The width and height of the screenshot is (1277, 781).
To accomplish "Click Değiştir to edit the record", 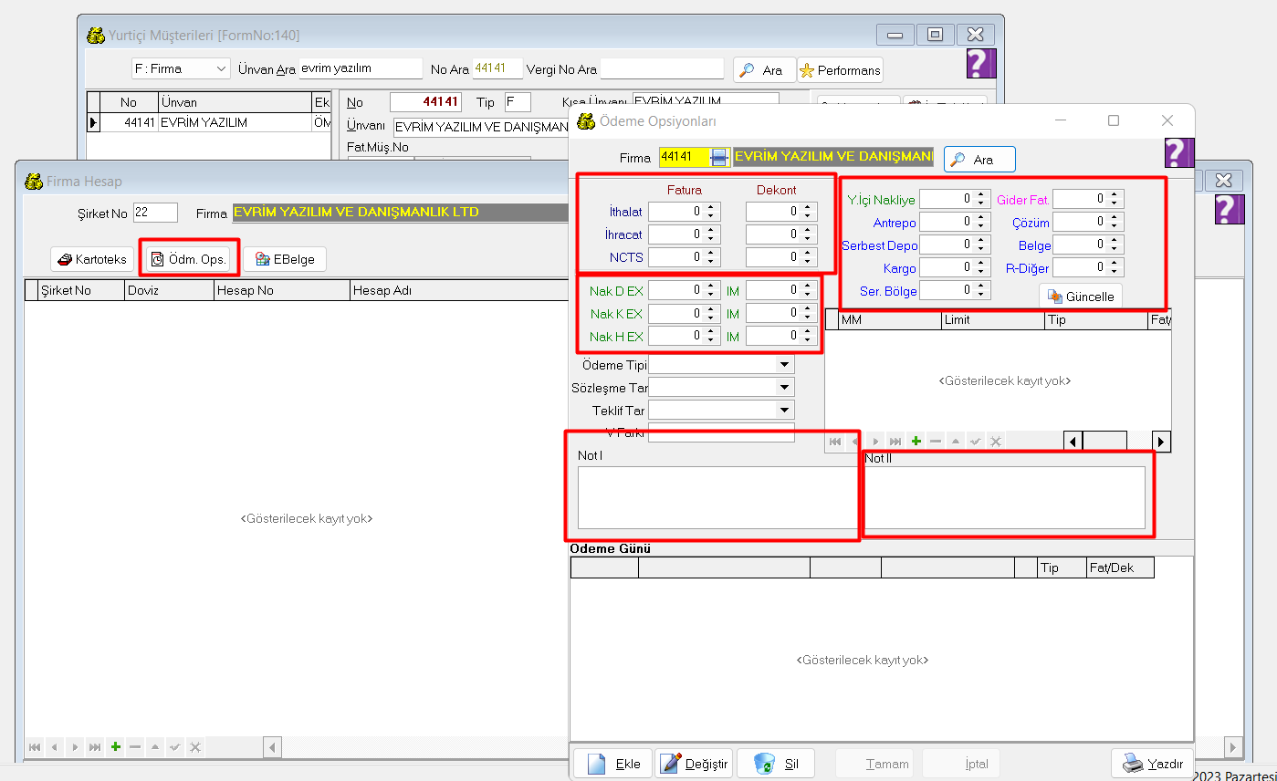I will 694,764.
